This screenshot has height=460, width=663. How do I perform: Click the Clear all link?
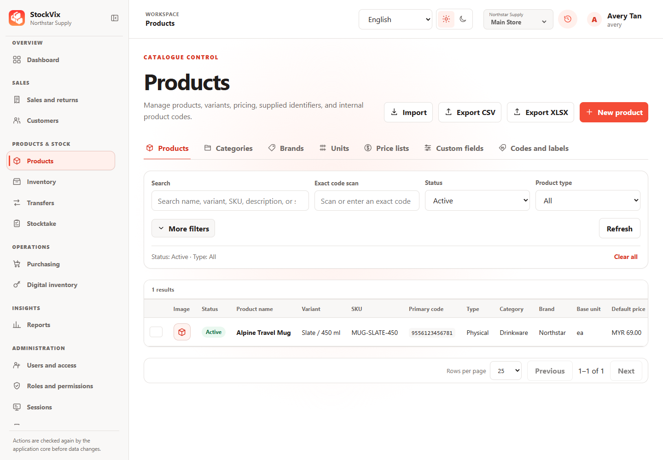click(626, 257)
